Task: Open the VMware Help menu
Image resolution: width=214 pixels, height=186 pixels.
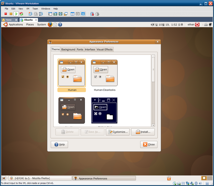Action: (55, 9)
